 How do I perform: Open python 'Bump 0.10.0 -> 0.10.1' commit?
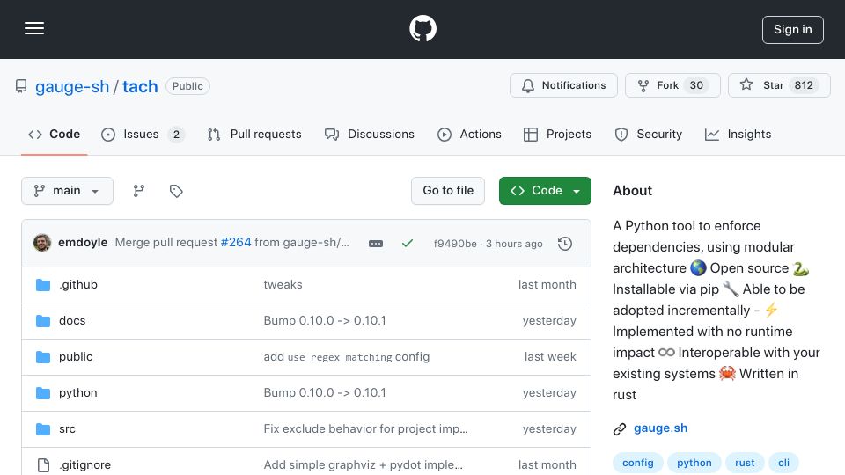pyautogui.click(x=325, y=392)
